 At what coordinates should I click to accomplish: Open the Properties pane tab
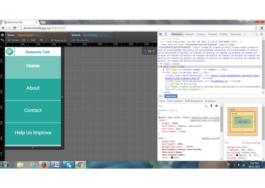click(x=210, y=101)
